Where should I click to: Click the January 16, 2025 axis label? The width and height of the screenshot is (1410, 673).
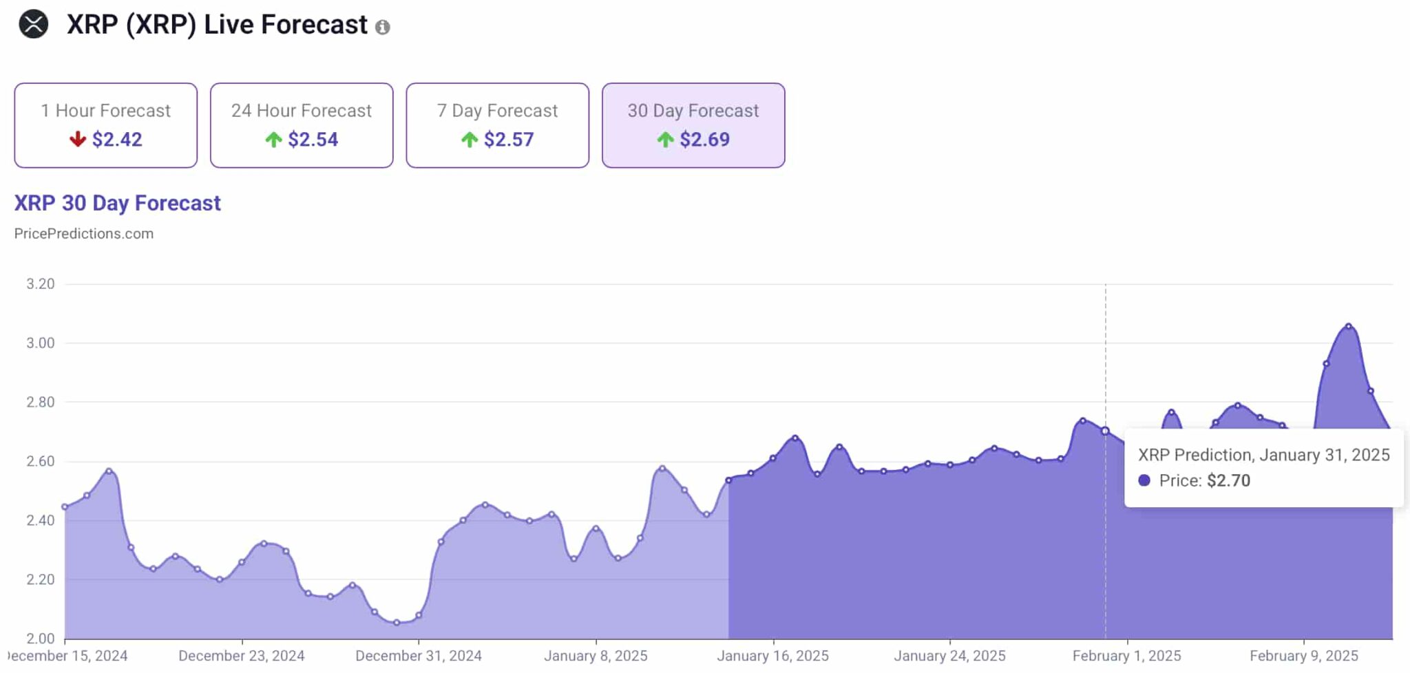pos(772,656)
